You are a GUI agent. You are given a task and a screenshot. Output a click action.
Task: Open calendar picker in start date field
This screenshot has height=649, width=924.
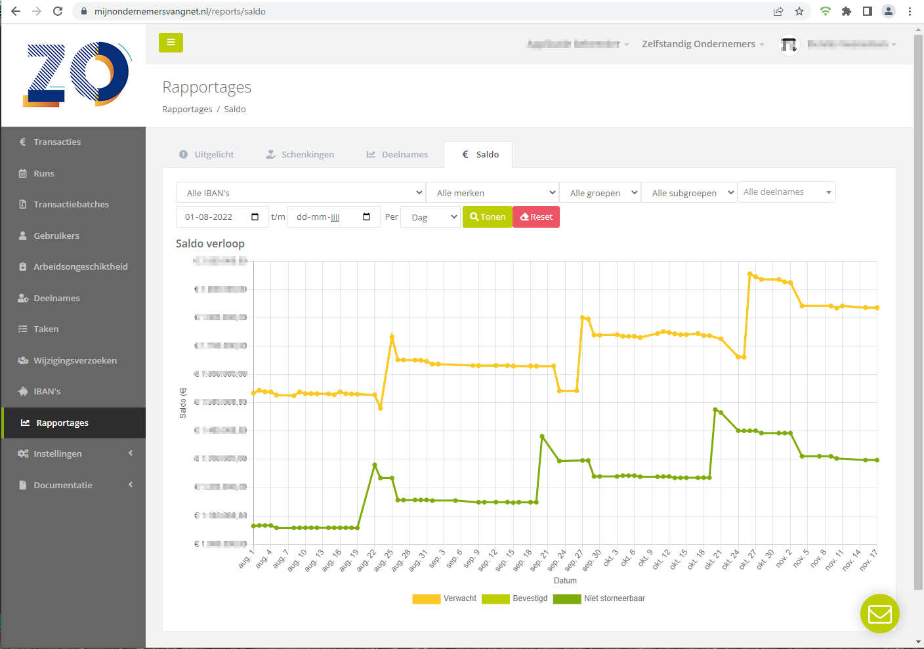click(255, 217)
